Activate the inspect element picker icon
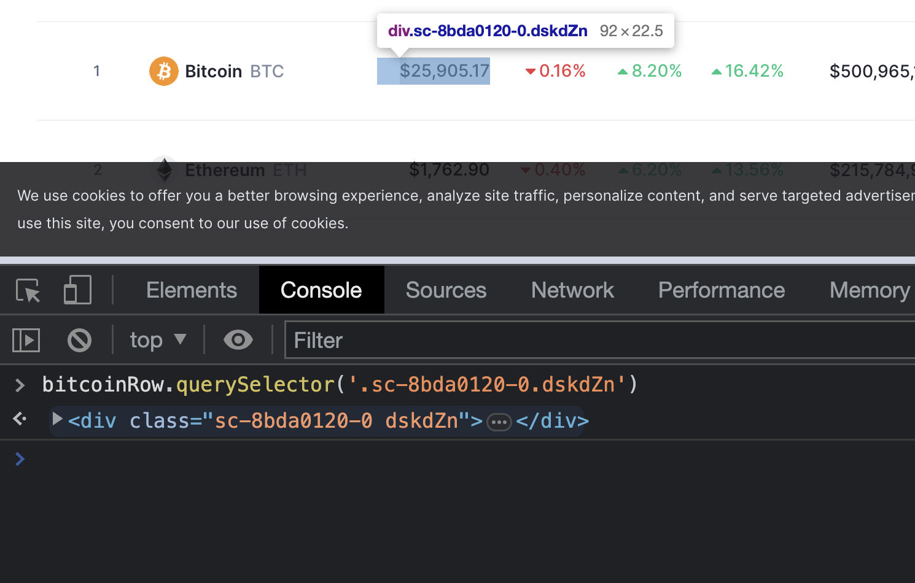Screen dimensions: 915x583 click(x=28, y=290)
